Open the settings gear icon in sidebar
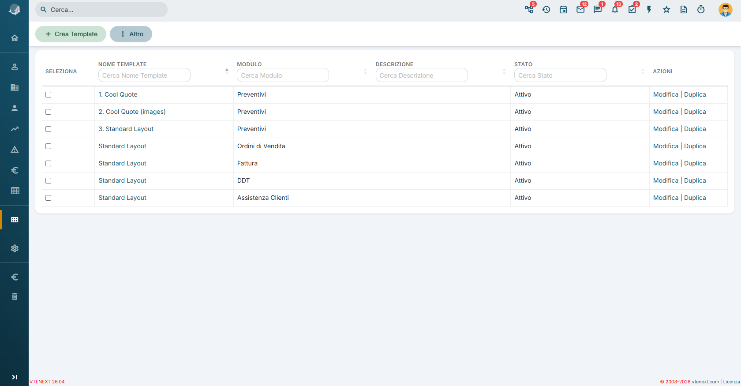This screenshot has width=741, height=386. point(15,248)
